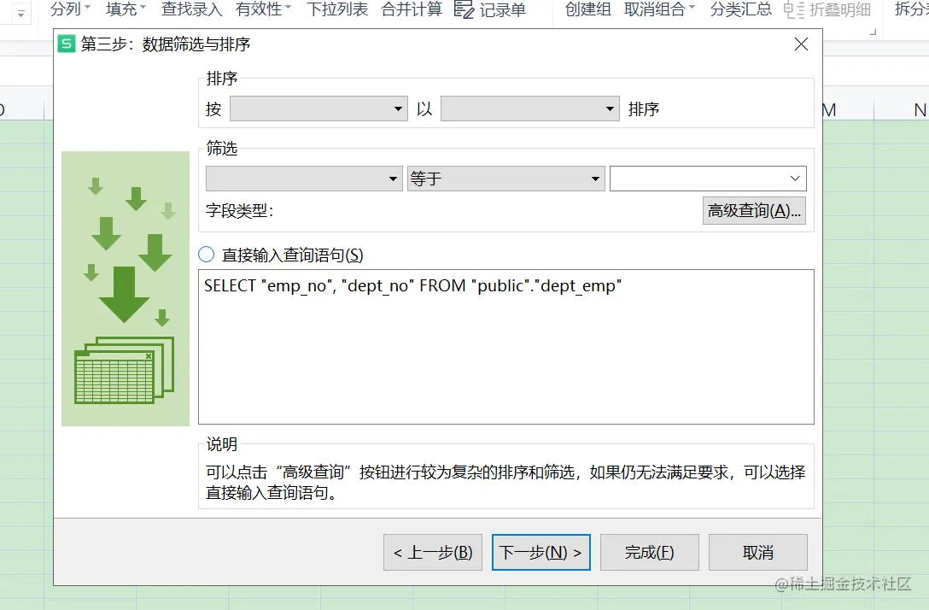Open the 按 sort field dropdown
The height and width of the screenshot is (610, 929).
tap(318, 109)
